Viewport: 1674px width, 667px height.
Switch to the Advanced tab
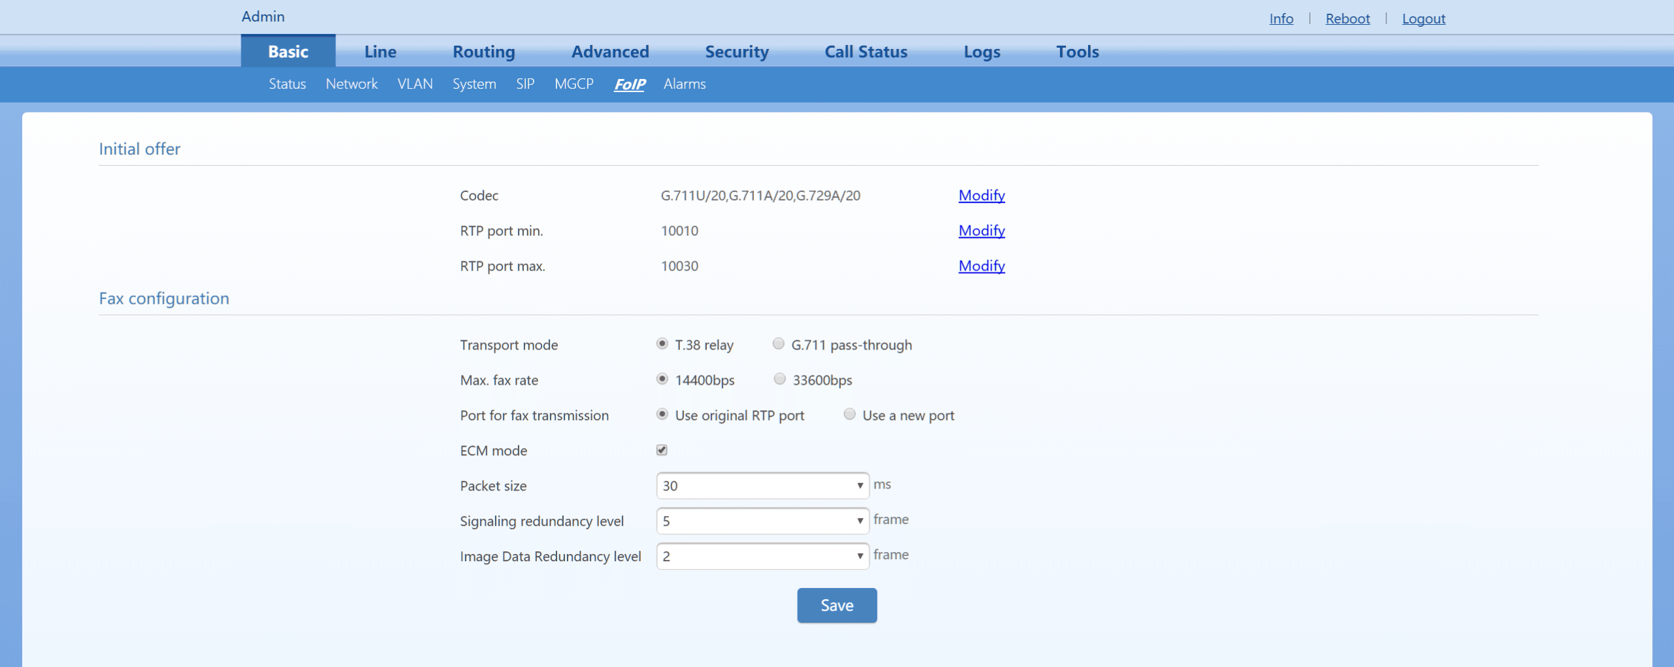click(610, 51)
